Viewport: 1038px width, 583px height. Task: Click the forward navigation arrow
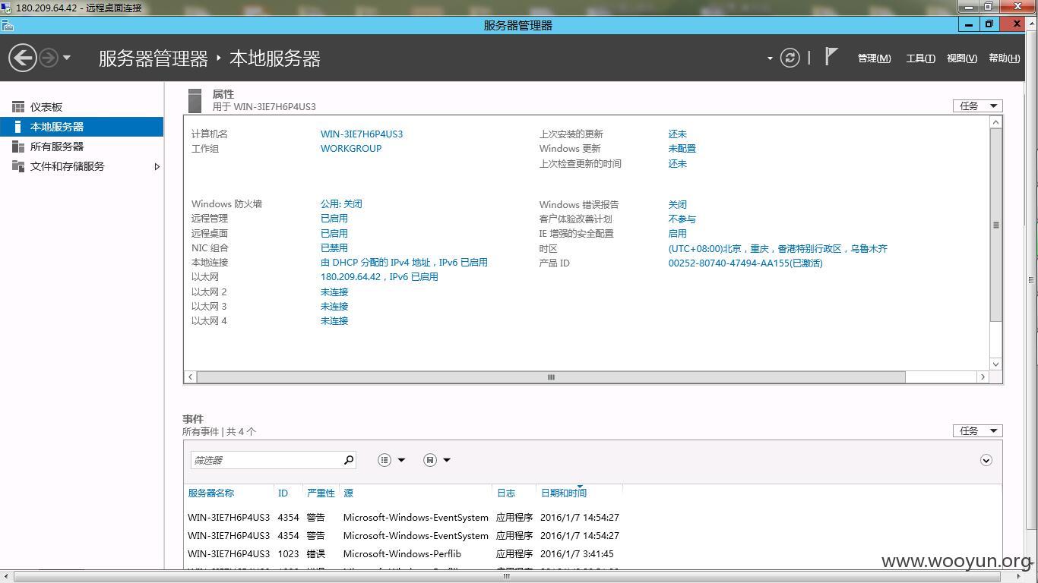48,58
